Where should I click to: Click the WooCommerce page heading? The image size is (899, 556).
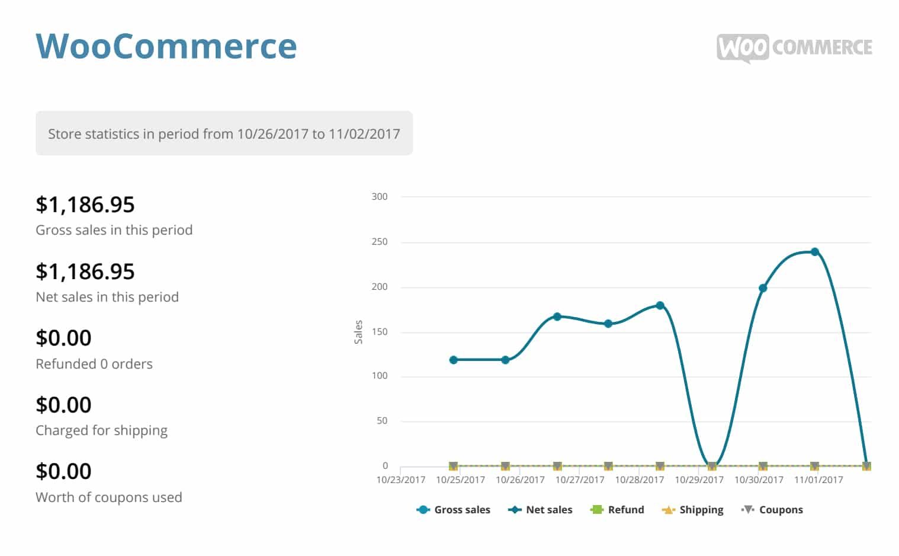166,46
